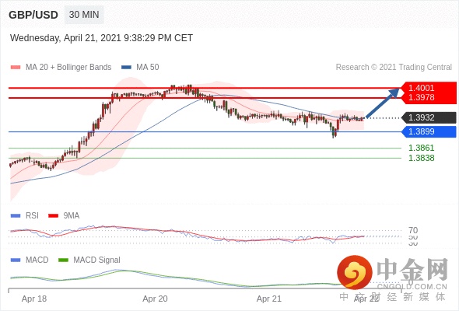Click the MACD Signal legend label

point(97,260)
